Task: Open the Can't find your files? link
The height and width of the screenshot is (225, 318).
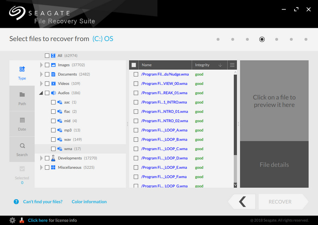Action: (x=43, y=202)
